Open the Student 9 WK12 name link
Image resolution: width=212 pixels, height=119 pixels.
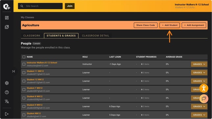pyautogui.click(x=35, y=105)
